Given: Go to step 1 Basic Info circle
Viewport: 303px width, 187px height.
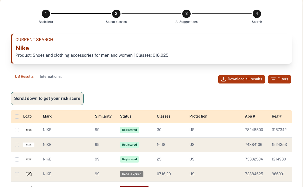Looking at the screenshot, I should [x=46, y=14].
